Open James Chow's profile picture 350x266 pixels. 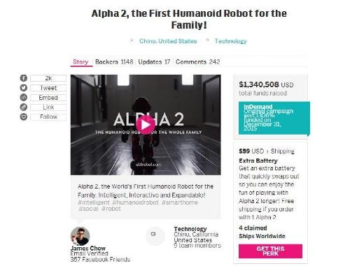(x=80, y=236)
